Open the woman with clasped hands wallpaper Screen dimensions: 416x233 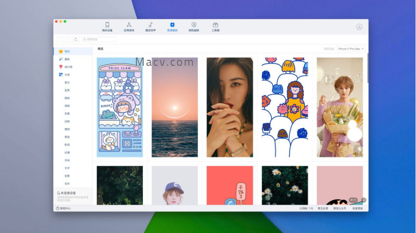(230, 107)
